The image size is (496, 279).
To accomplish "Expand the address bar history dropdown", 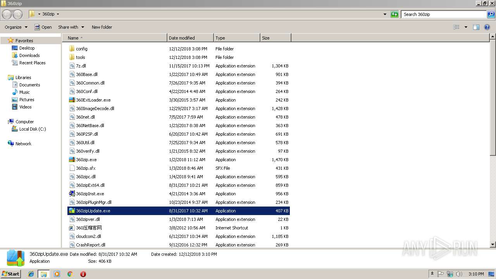I will pyautogui.click(x=385, y=14).
